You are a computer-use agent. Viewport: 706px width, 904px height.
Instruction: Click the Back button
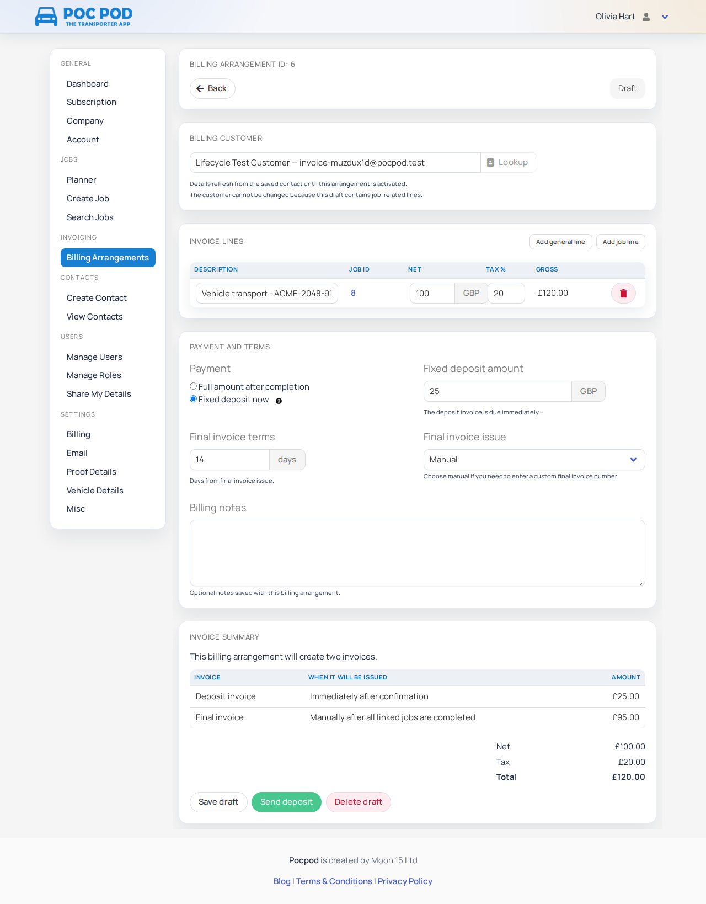(212, 88)
